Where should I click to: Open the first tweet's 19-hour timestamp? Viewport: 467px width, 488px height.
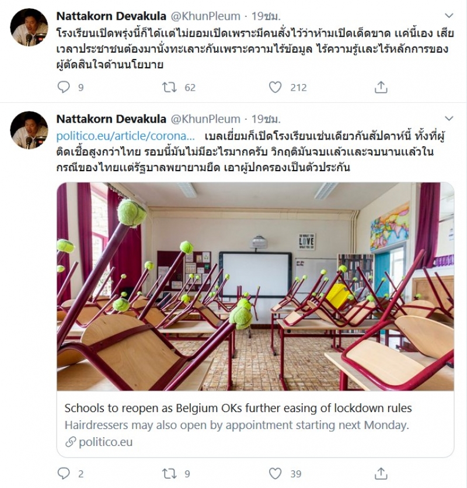tap(266, 16)
